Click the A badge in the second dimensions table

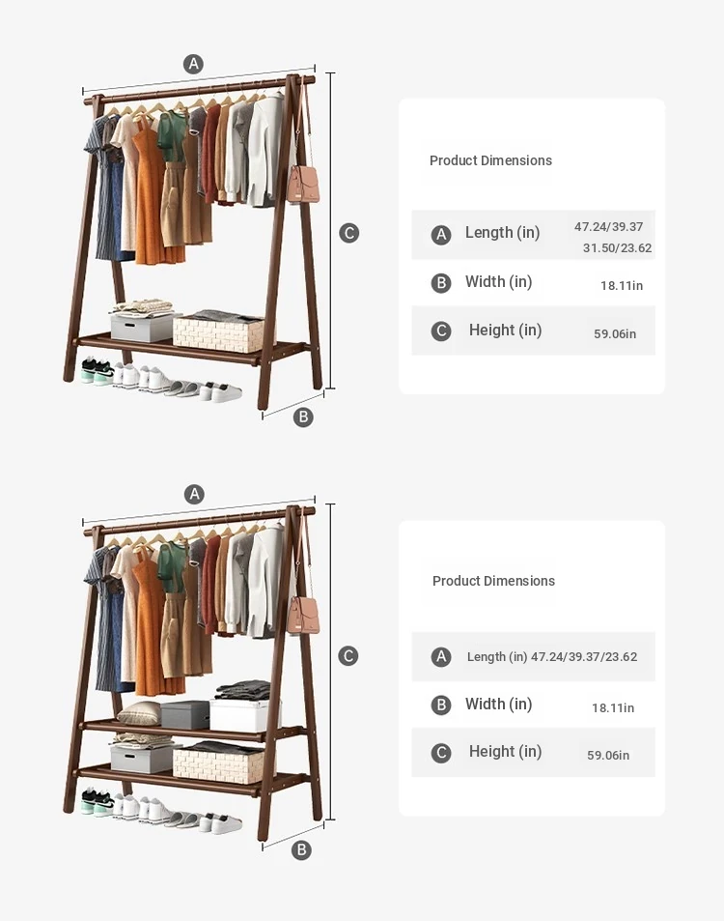(441, 656)
